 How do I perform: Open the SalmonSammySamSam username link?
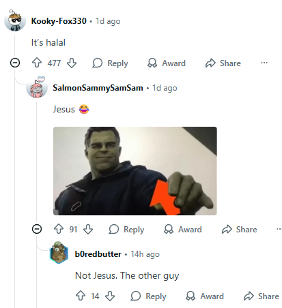point(98,88)
